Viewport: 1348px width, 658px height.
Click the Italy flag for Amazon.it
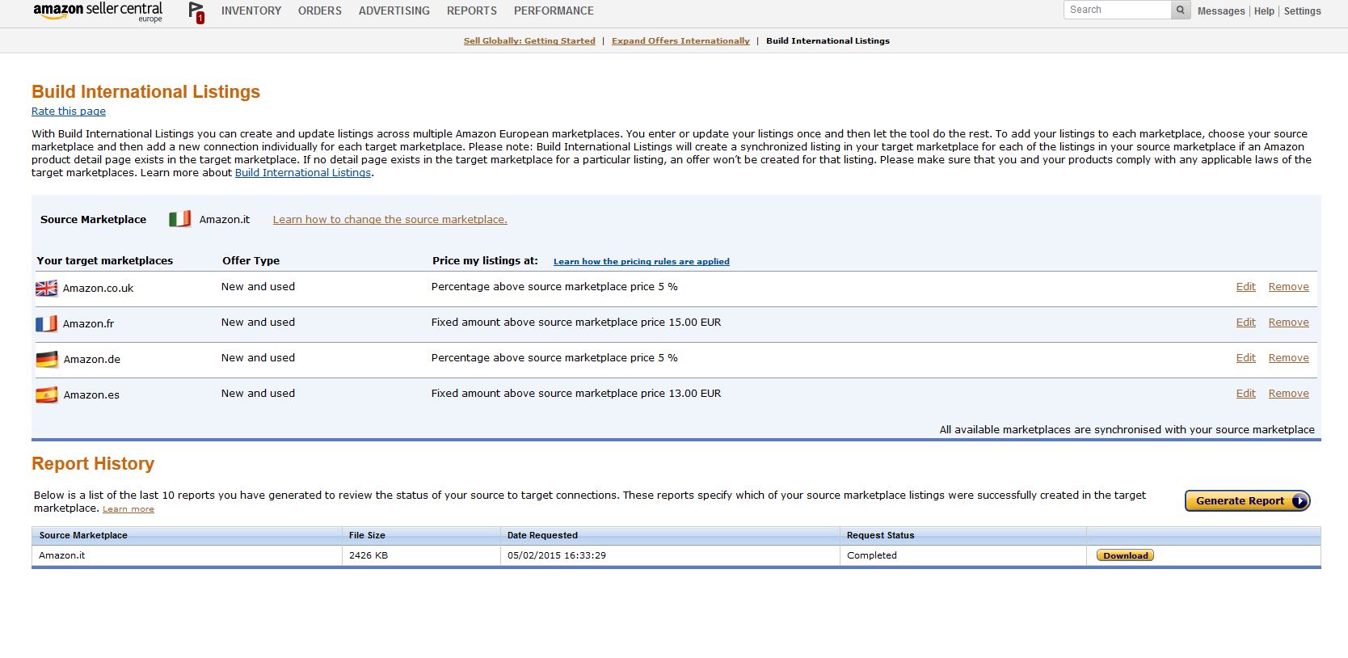tap(179, 219)
